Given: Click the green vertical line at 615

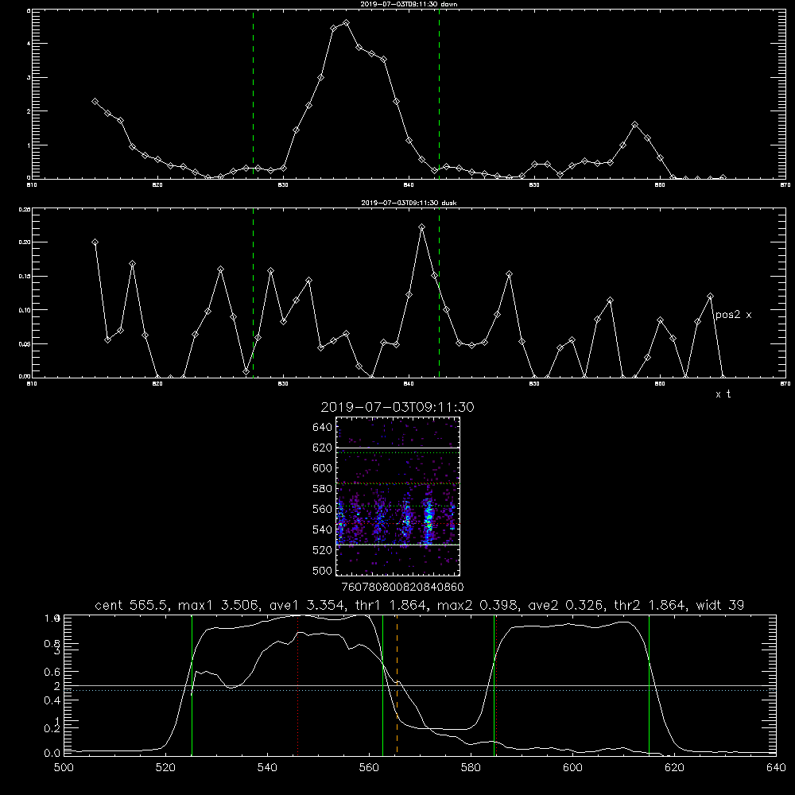Looking at the screenshot, I should point(649,684).
